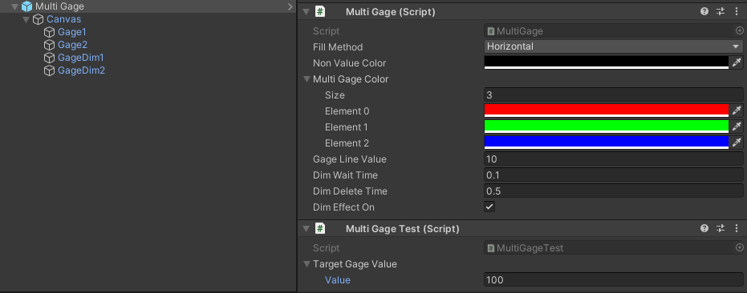Open Multi Gage Test script options menu
Screen dimensions: 747x293
coord(736,229)
